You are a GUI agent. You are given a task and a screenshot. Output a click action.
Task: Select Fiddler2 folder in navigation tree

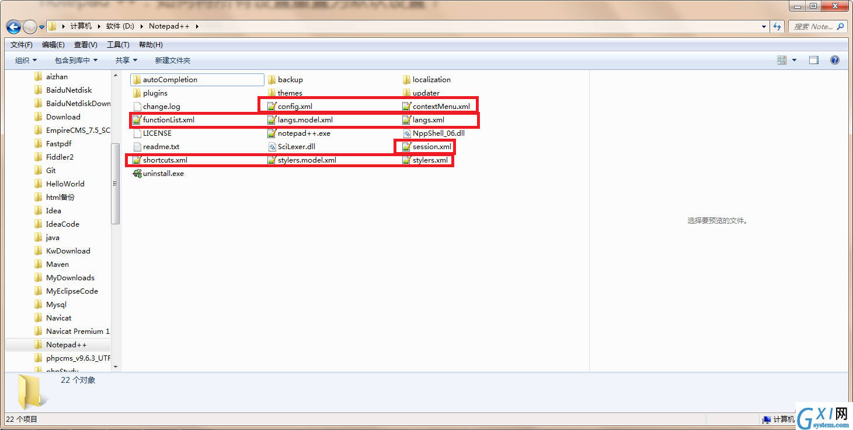tap(60, 157)
